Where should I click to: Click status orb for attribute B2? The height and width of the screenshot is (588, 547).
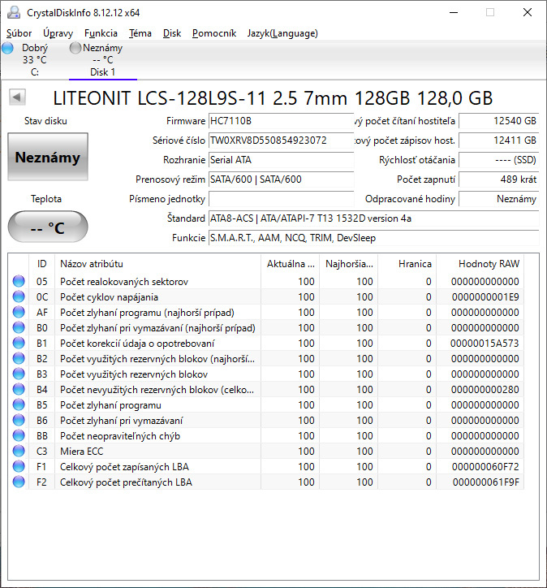(19, 358)
